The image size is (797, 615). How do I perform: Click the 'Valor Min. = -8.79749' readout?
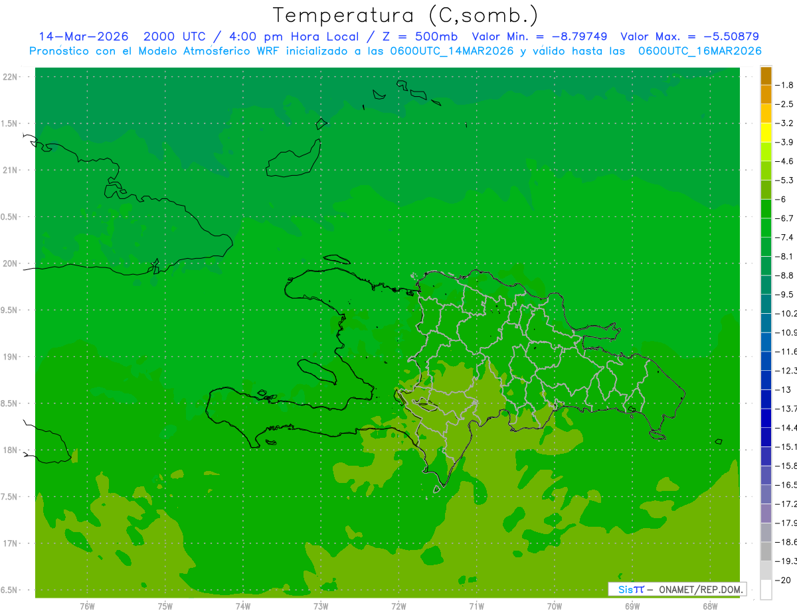point(539,36)
